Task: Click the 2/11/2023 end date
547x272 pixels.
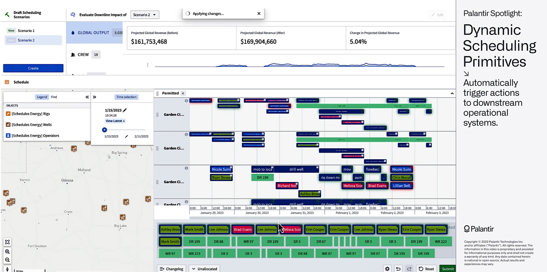Action: click(141, 136)
